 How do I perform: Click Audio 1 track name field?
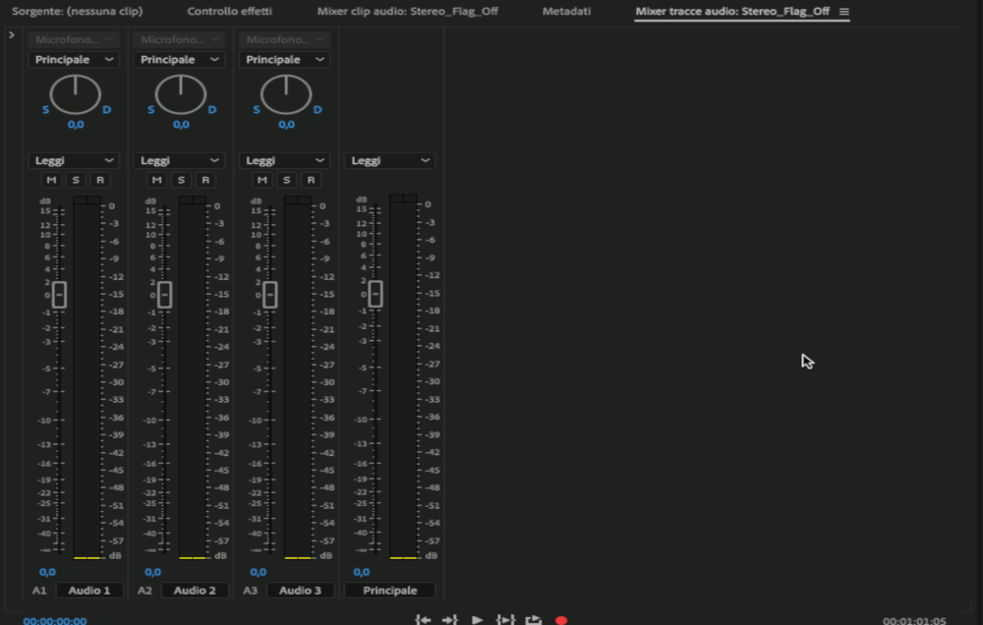point(89,591)
